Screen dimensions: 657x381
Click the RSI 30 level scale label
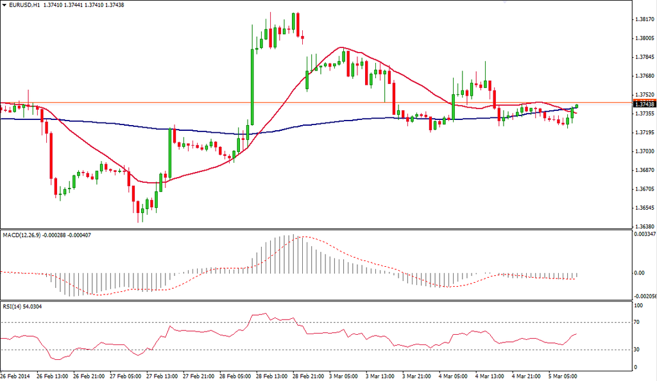click(x=637, y=350)
